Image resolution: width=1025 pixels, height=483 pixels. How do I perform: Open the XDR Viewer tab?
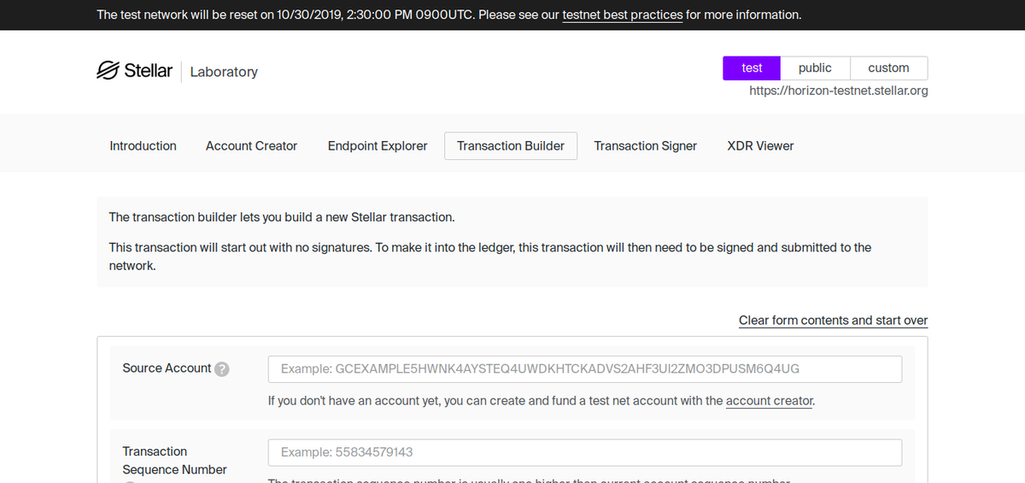(x=760, y=146)
